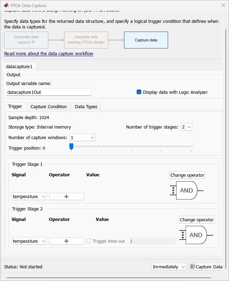Screen dimensions: 229x281
Task: Click the AND gate icon in Trigger Stage 2
Action: pos(196,235)
